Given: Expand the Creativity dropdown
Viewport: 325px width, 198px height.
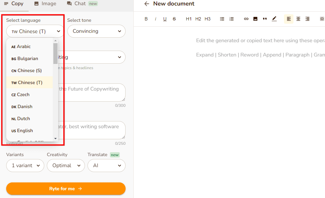Looking at the screenshot, I should coord(66,166).
